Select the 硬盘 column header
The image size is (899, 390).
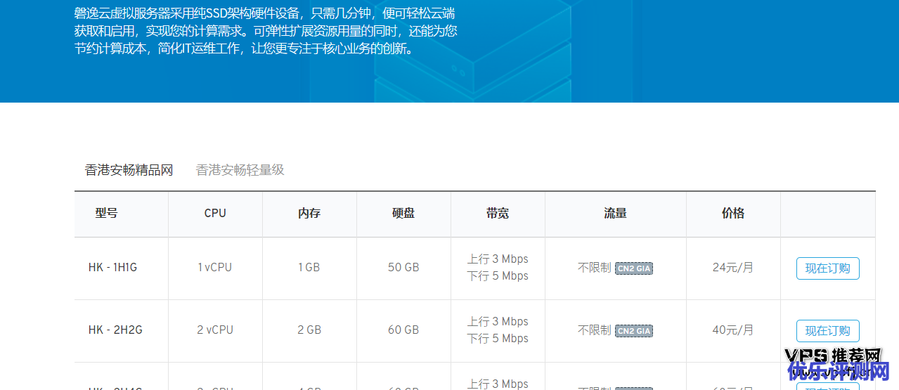coord(403,214)
